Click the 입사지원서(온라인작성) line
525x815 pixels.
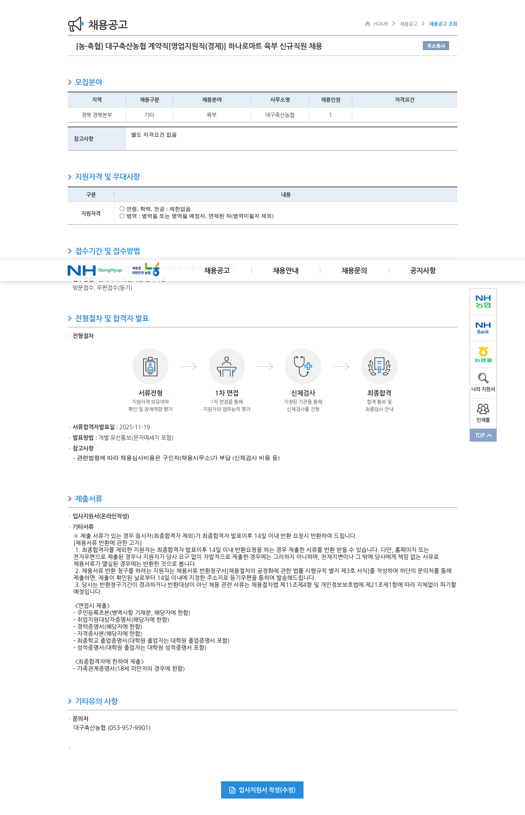101,516
